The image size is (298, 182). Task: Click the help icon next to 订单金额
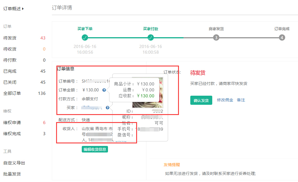coord(104,90)
